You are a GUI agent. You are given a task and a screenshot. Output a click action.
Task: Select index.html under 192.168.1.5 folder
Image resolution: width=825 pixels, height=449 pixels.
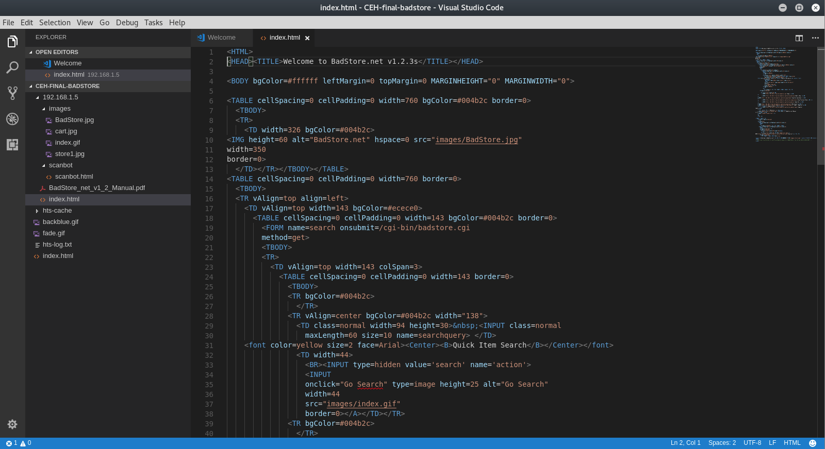[108, 199]
